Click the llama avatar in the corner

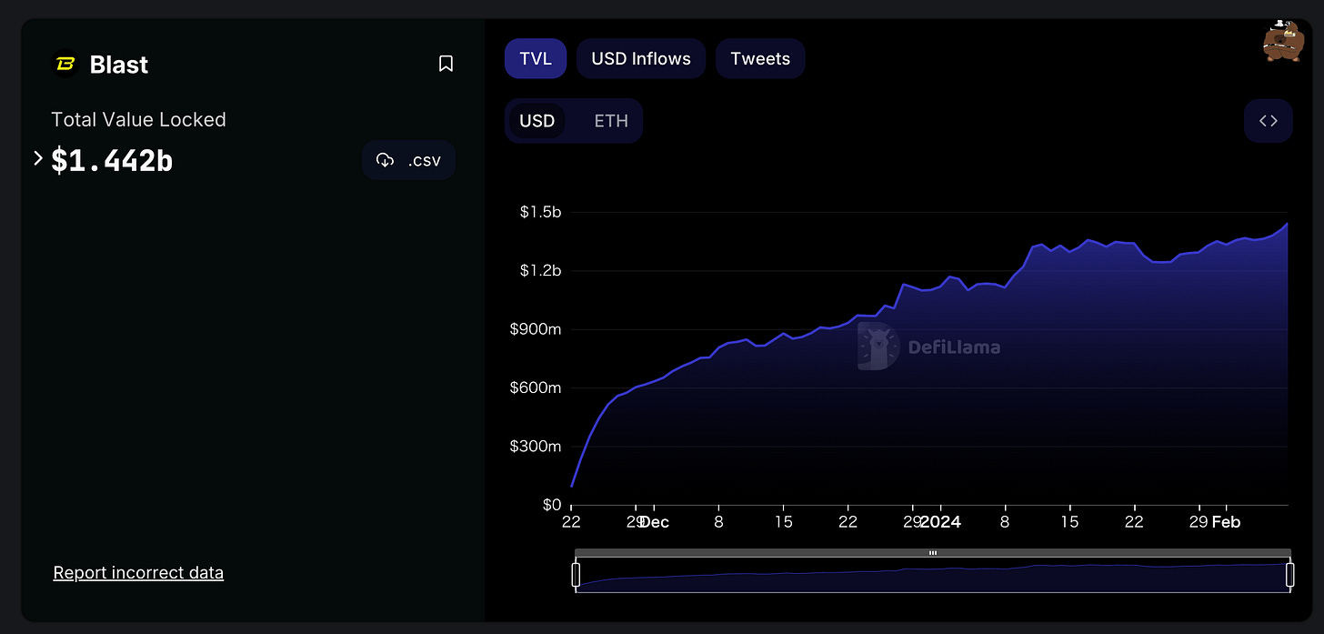pos(1282,41)
